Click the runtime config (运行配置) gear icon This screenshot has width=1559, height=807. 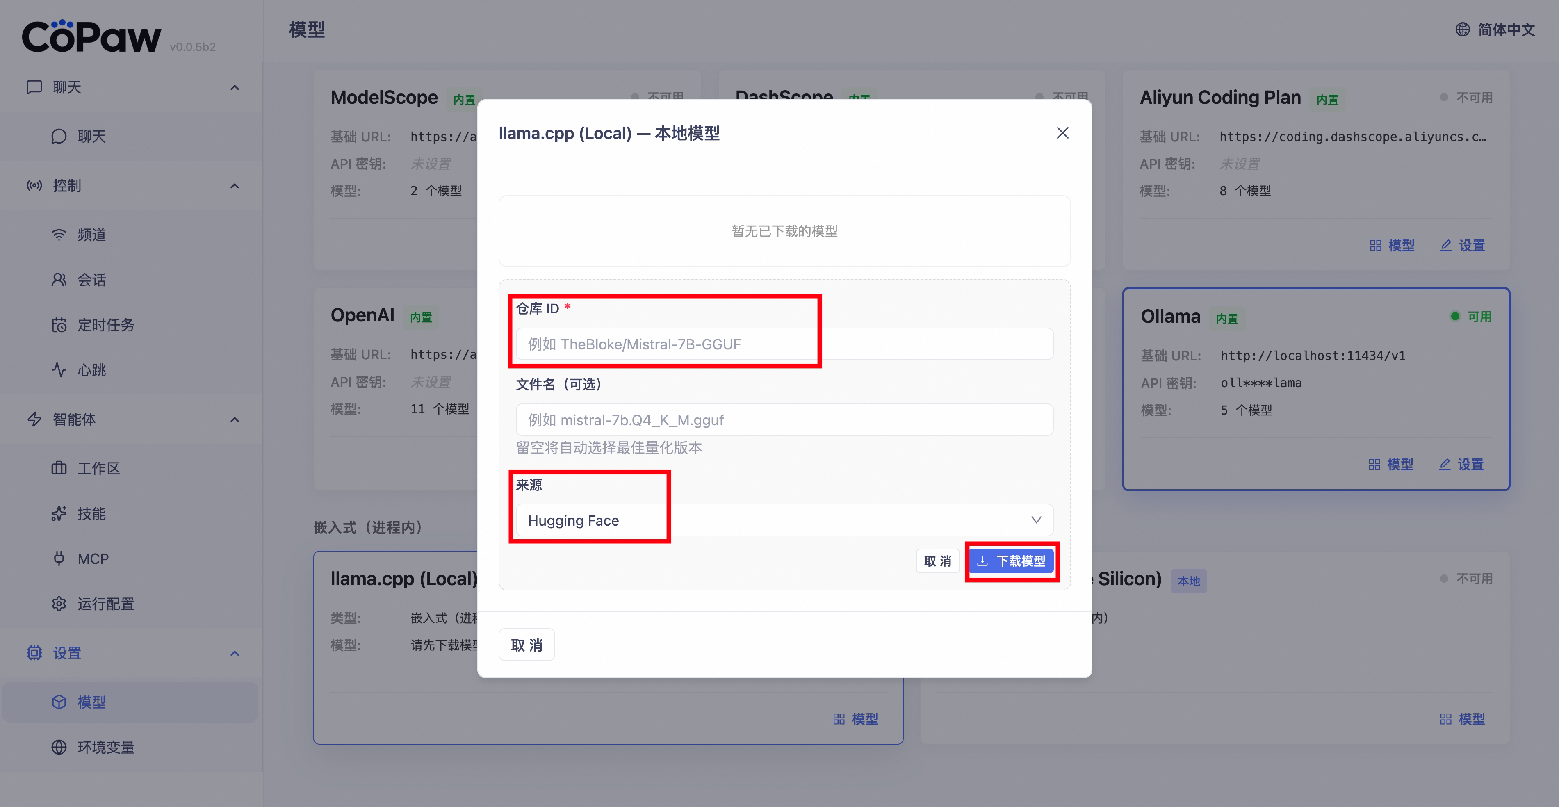pos(59,604)
